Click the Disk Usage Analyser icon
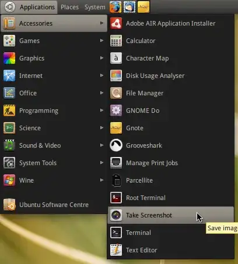Viewport: 238px width, 264px height. (x=116, y=76)
